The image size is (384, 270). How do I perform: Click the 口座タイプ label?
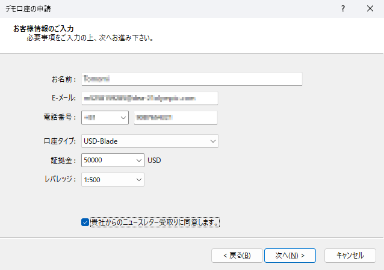pyautogui.click(x=60, y=141)
